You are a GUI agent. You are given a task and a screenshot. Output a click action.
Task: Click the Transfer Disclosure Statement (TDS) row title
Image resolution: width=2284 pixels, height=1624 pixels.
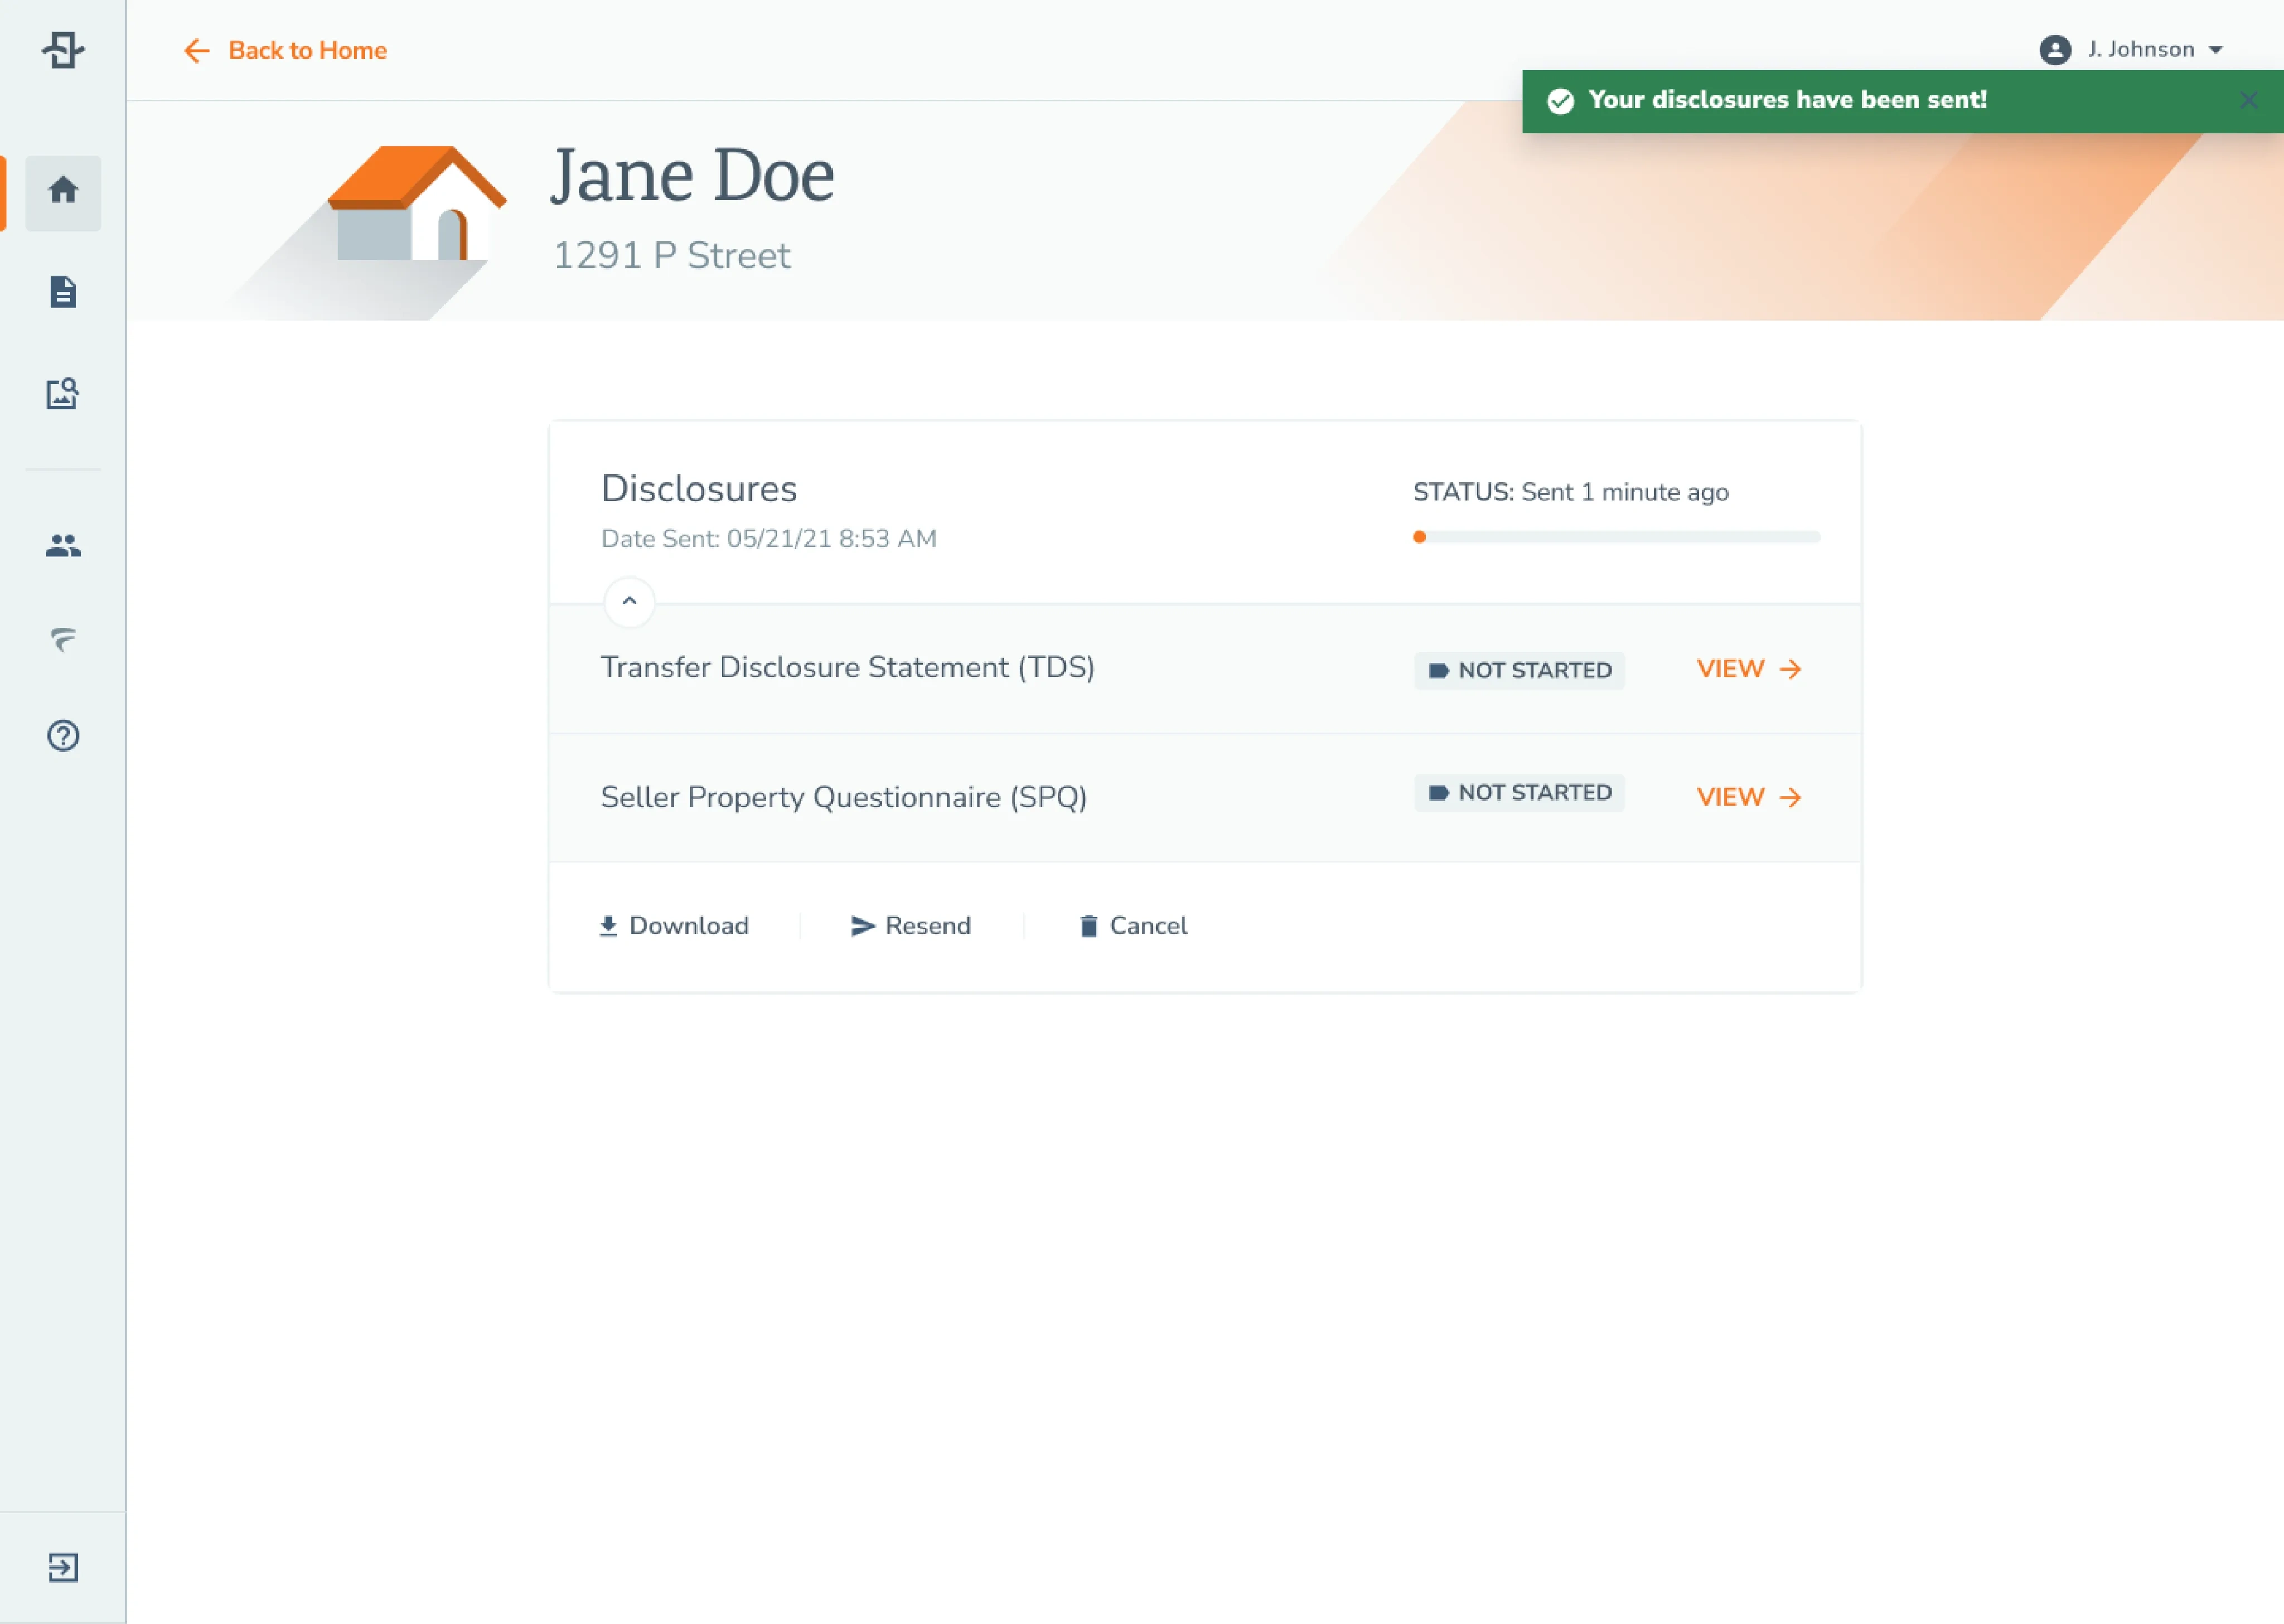click(847, 668)
